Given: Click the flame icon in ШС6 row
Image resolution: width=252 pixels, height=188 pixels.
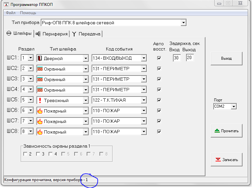Looking at the screenshot, I should (40, 111).
